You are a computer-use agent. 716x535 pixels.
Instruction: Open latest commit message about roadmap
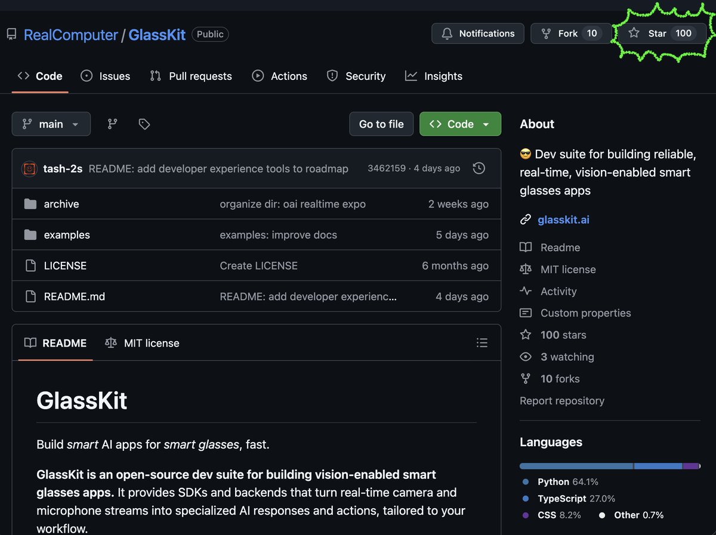coord(218,169)
